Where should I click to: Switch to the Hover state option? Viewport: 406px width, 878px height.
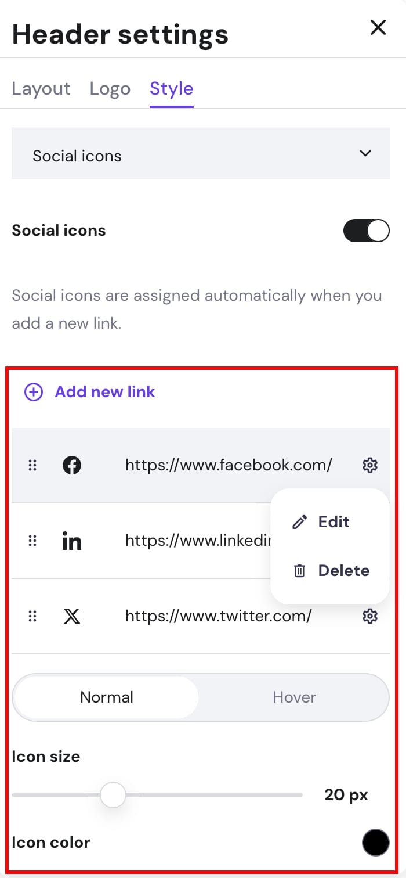click(294, 697)
